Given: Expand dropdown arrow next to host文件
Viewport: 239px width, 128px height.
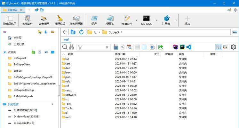Looking at the screenshot, I should [136, 20].
